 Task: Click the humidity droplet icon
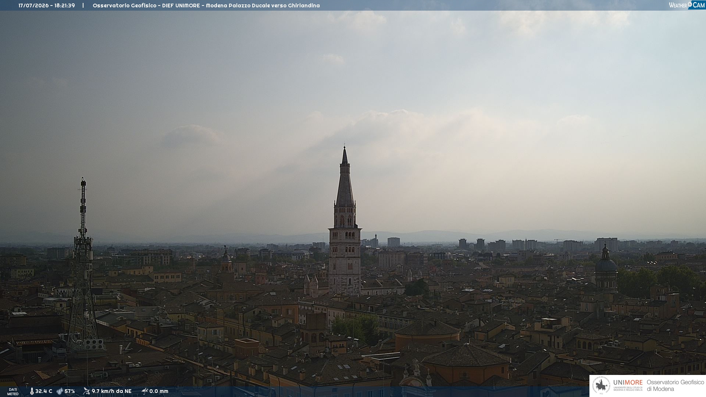(x=60, y=391)
